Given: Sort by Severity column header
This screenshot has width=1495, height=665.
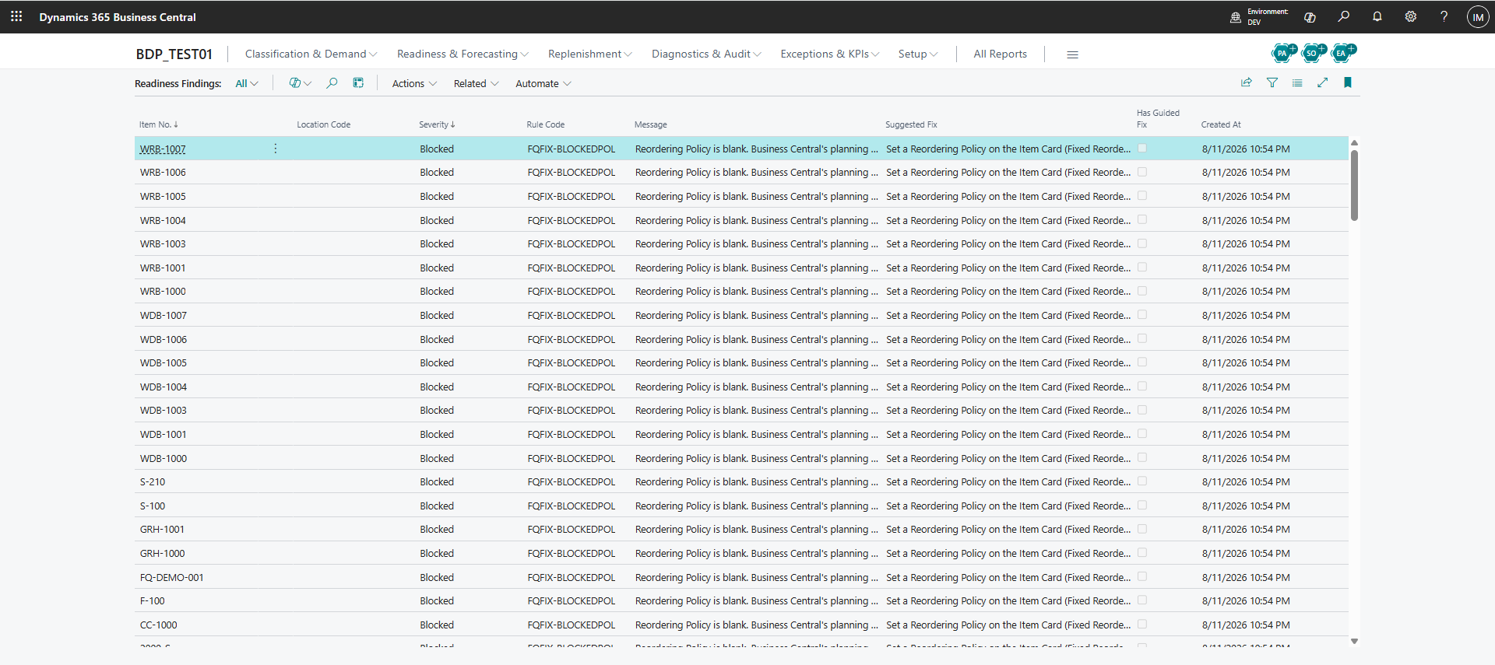Looking at the screenshot, I should click(x=437, y=124).
